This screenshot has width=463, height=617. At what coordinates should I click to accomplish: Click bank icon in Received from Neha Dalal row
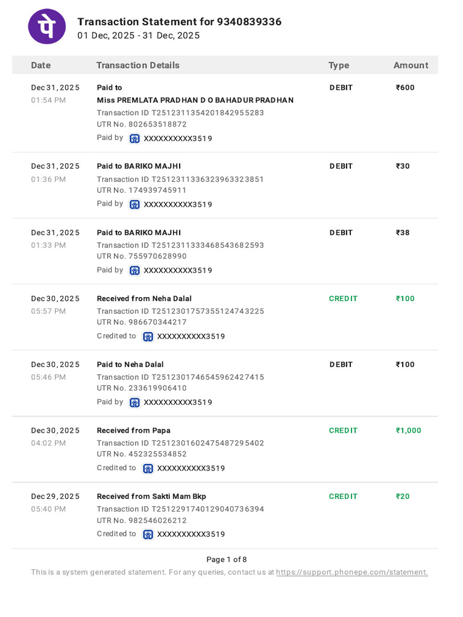pos(148,337)
